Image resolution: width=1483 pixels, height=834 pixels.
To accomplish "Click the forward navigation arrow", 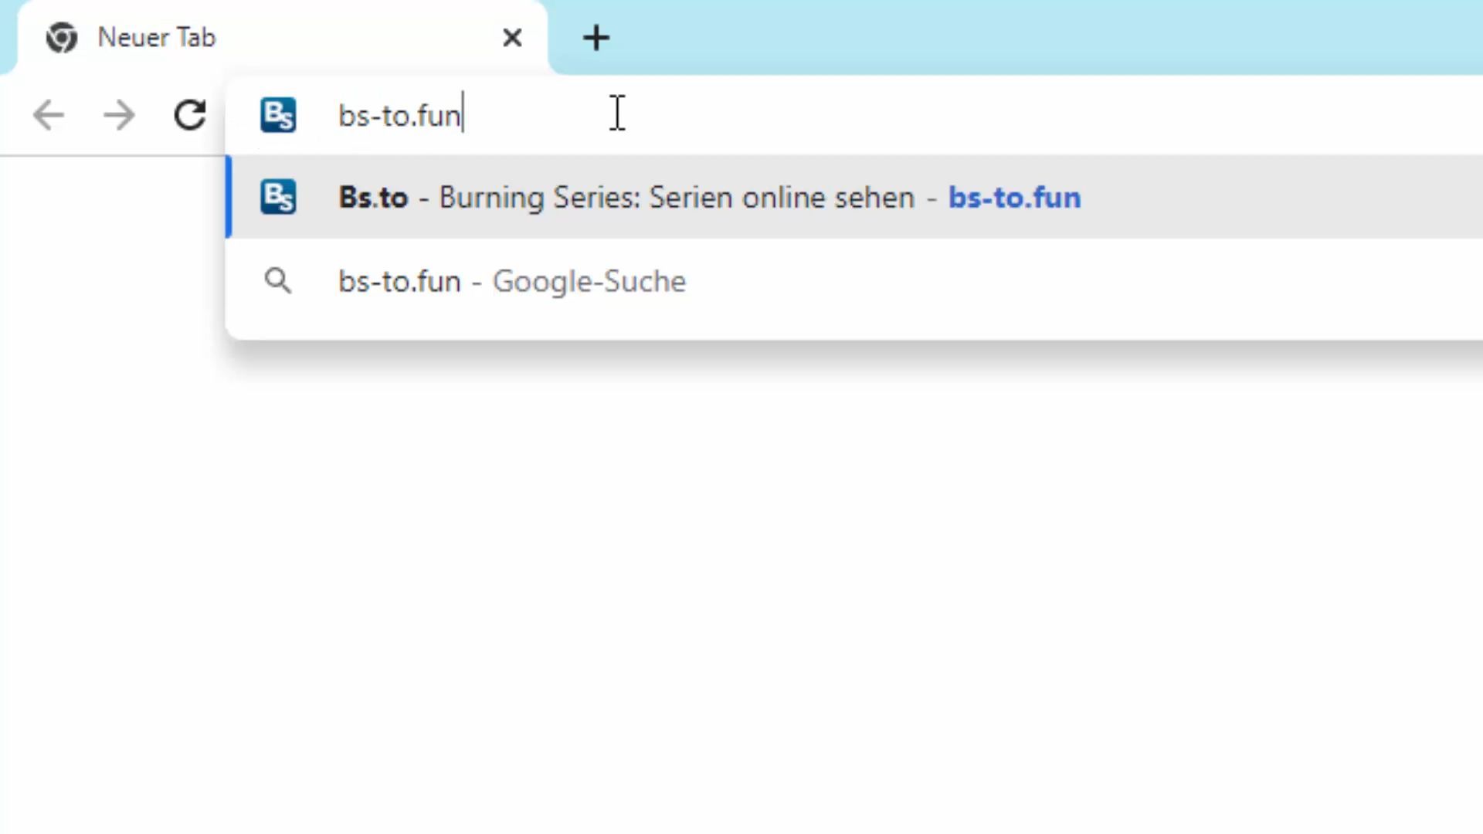I will (x=119, y=116).
